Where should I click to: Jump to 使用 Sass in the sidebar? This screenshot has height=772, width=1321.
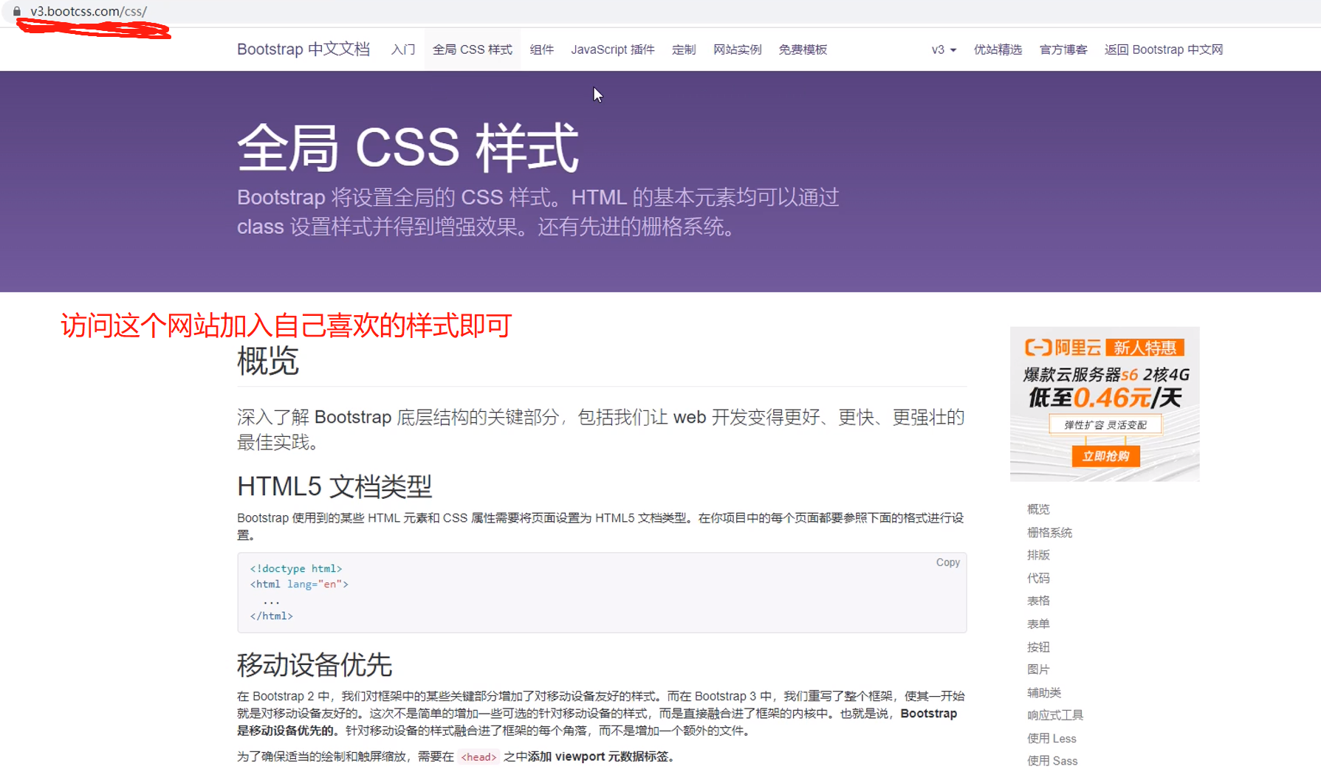point(1052,761)
